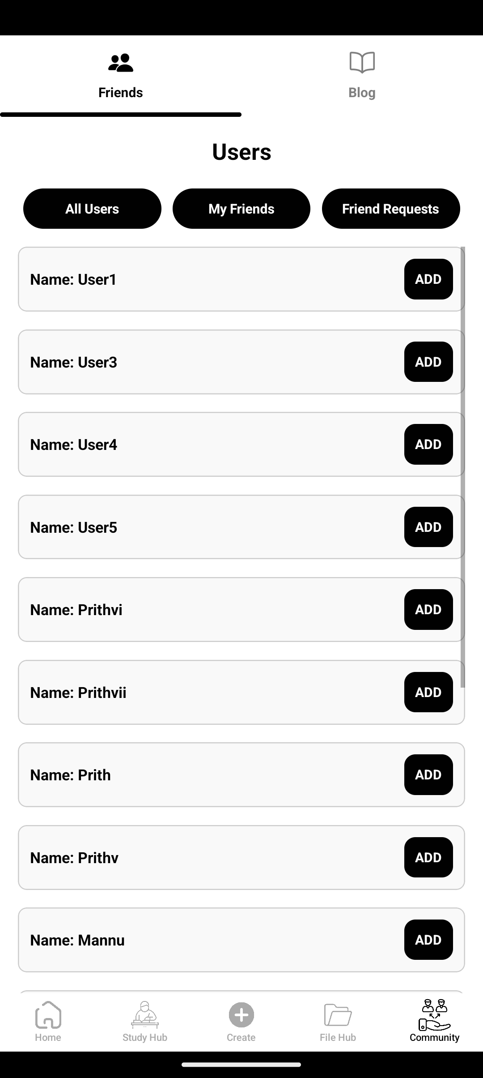Tap the Create plus icon
Image resolution: width=483 pixels, height=1078 pixels.
pos(241,1015)
